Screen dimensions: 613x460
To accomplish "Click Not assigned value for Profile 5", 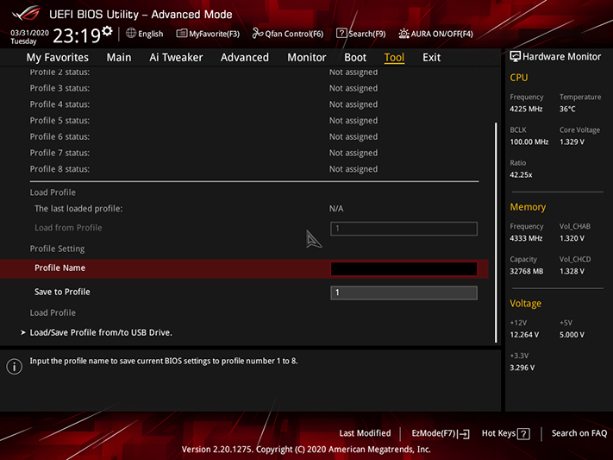I will coord(353,121).
